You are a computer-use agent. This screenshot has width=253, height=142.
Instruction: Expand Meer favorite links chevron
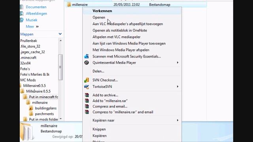point(37,26)
